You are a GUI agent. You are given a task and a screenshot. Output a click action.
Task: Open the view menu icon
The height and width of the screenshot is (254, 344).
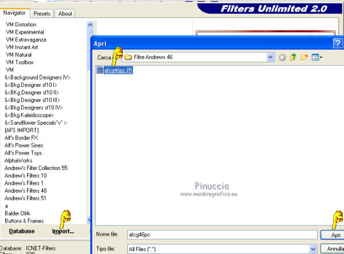pos(317,57)
